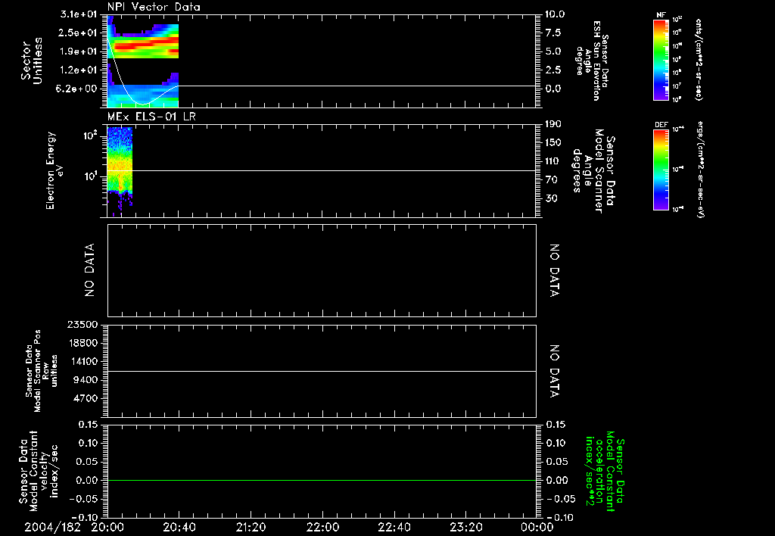Click the 1.9e+01 sector tick value
775x536 pixels.
(x=78, y=51)
